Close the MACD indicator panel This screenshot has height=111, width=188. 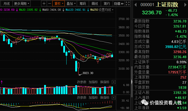[x=114, y=97]
